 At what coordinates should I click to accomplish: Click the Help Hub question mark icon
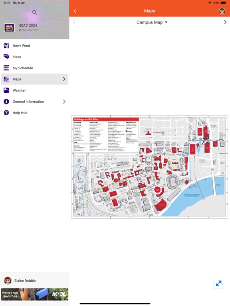coord(6,113)
